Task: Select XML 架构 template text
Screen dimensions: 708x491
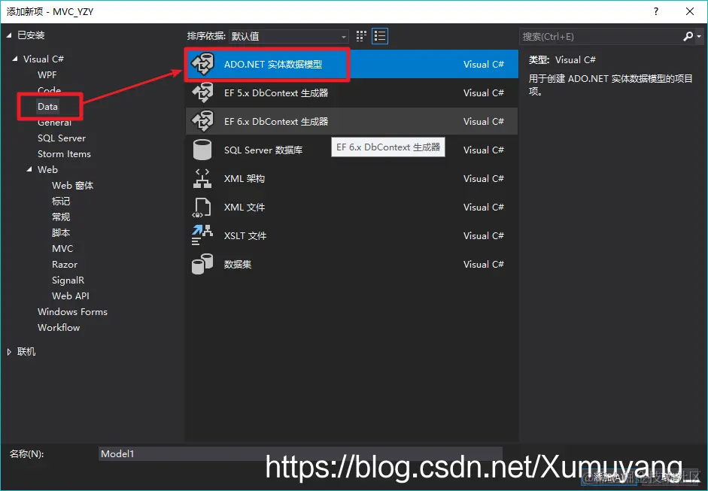Action: pos(245,178)
